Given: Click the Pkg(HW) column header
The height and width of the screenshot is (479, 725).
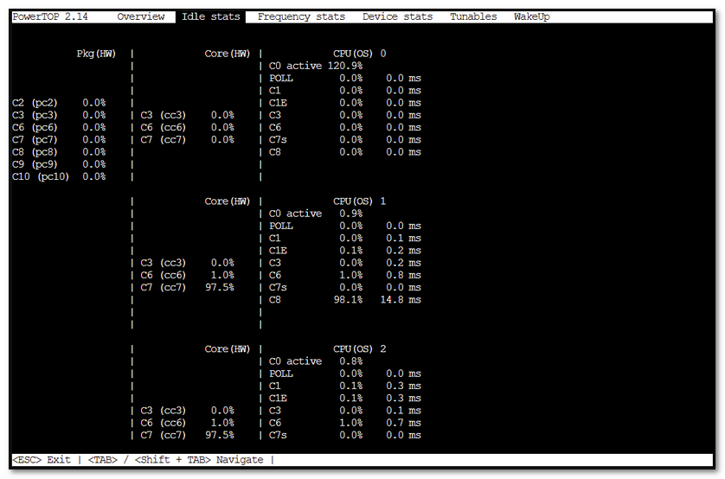Looking at the screenshot, I should pyautogui.click(x=96, y=54).
